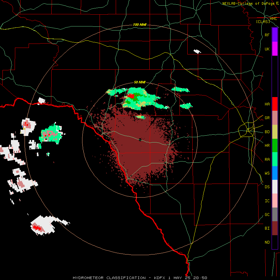Select the GC gray legend swatch
Screen dimensions: 280x280
[x=275, y=214]
